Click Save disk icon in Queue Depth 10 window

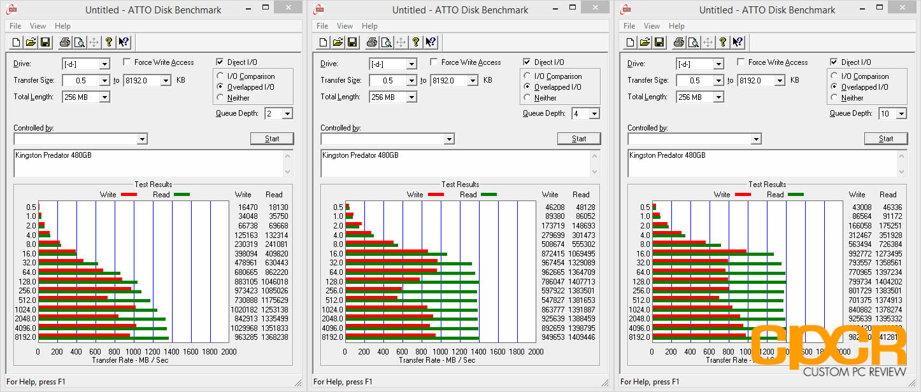pyautogui.click(x=659, y=42)
